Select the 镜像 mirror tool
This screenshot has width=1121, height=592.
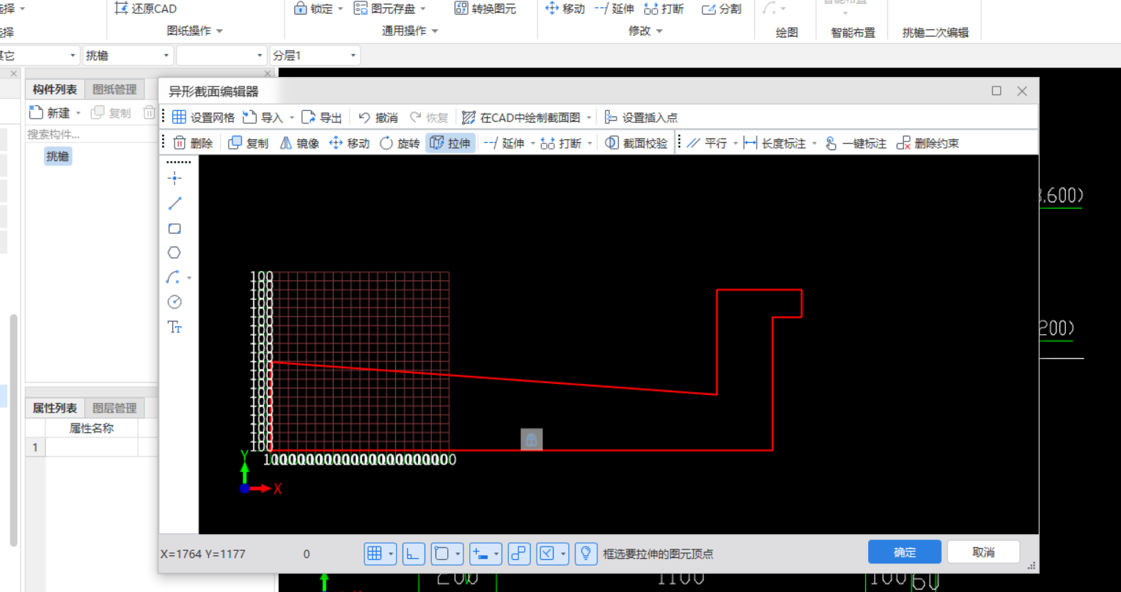coord(299,143)
